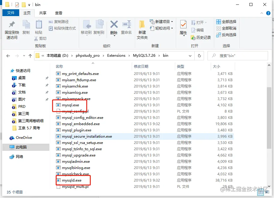Expand breadcrumb arrow after Extensions

click(129, 56)
